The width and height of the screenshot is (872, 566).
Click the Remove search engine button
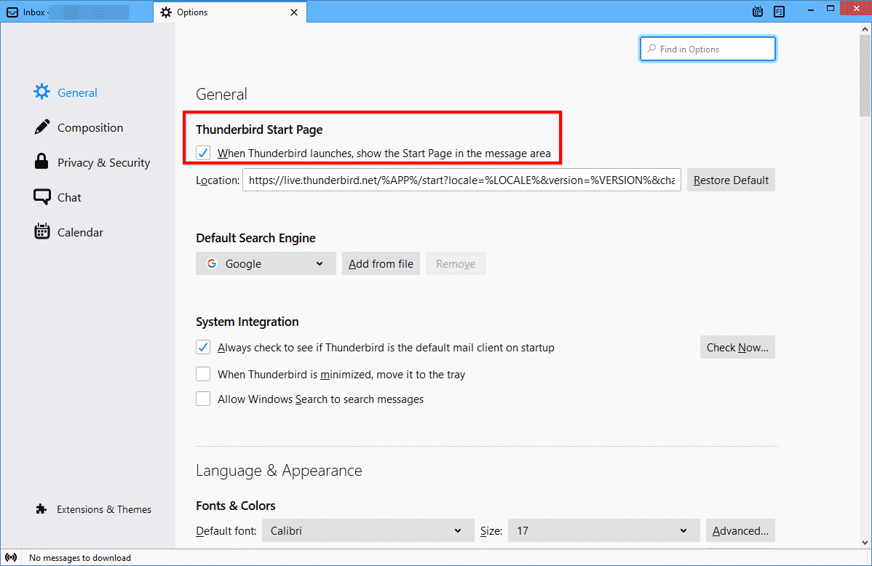[x=456, y=263]
